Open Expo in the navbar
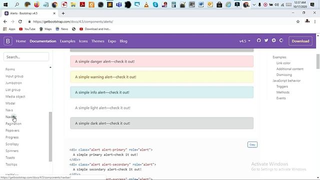This screenshot has height=180, width=320. pos(112,41)
